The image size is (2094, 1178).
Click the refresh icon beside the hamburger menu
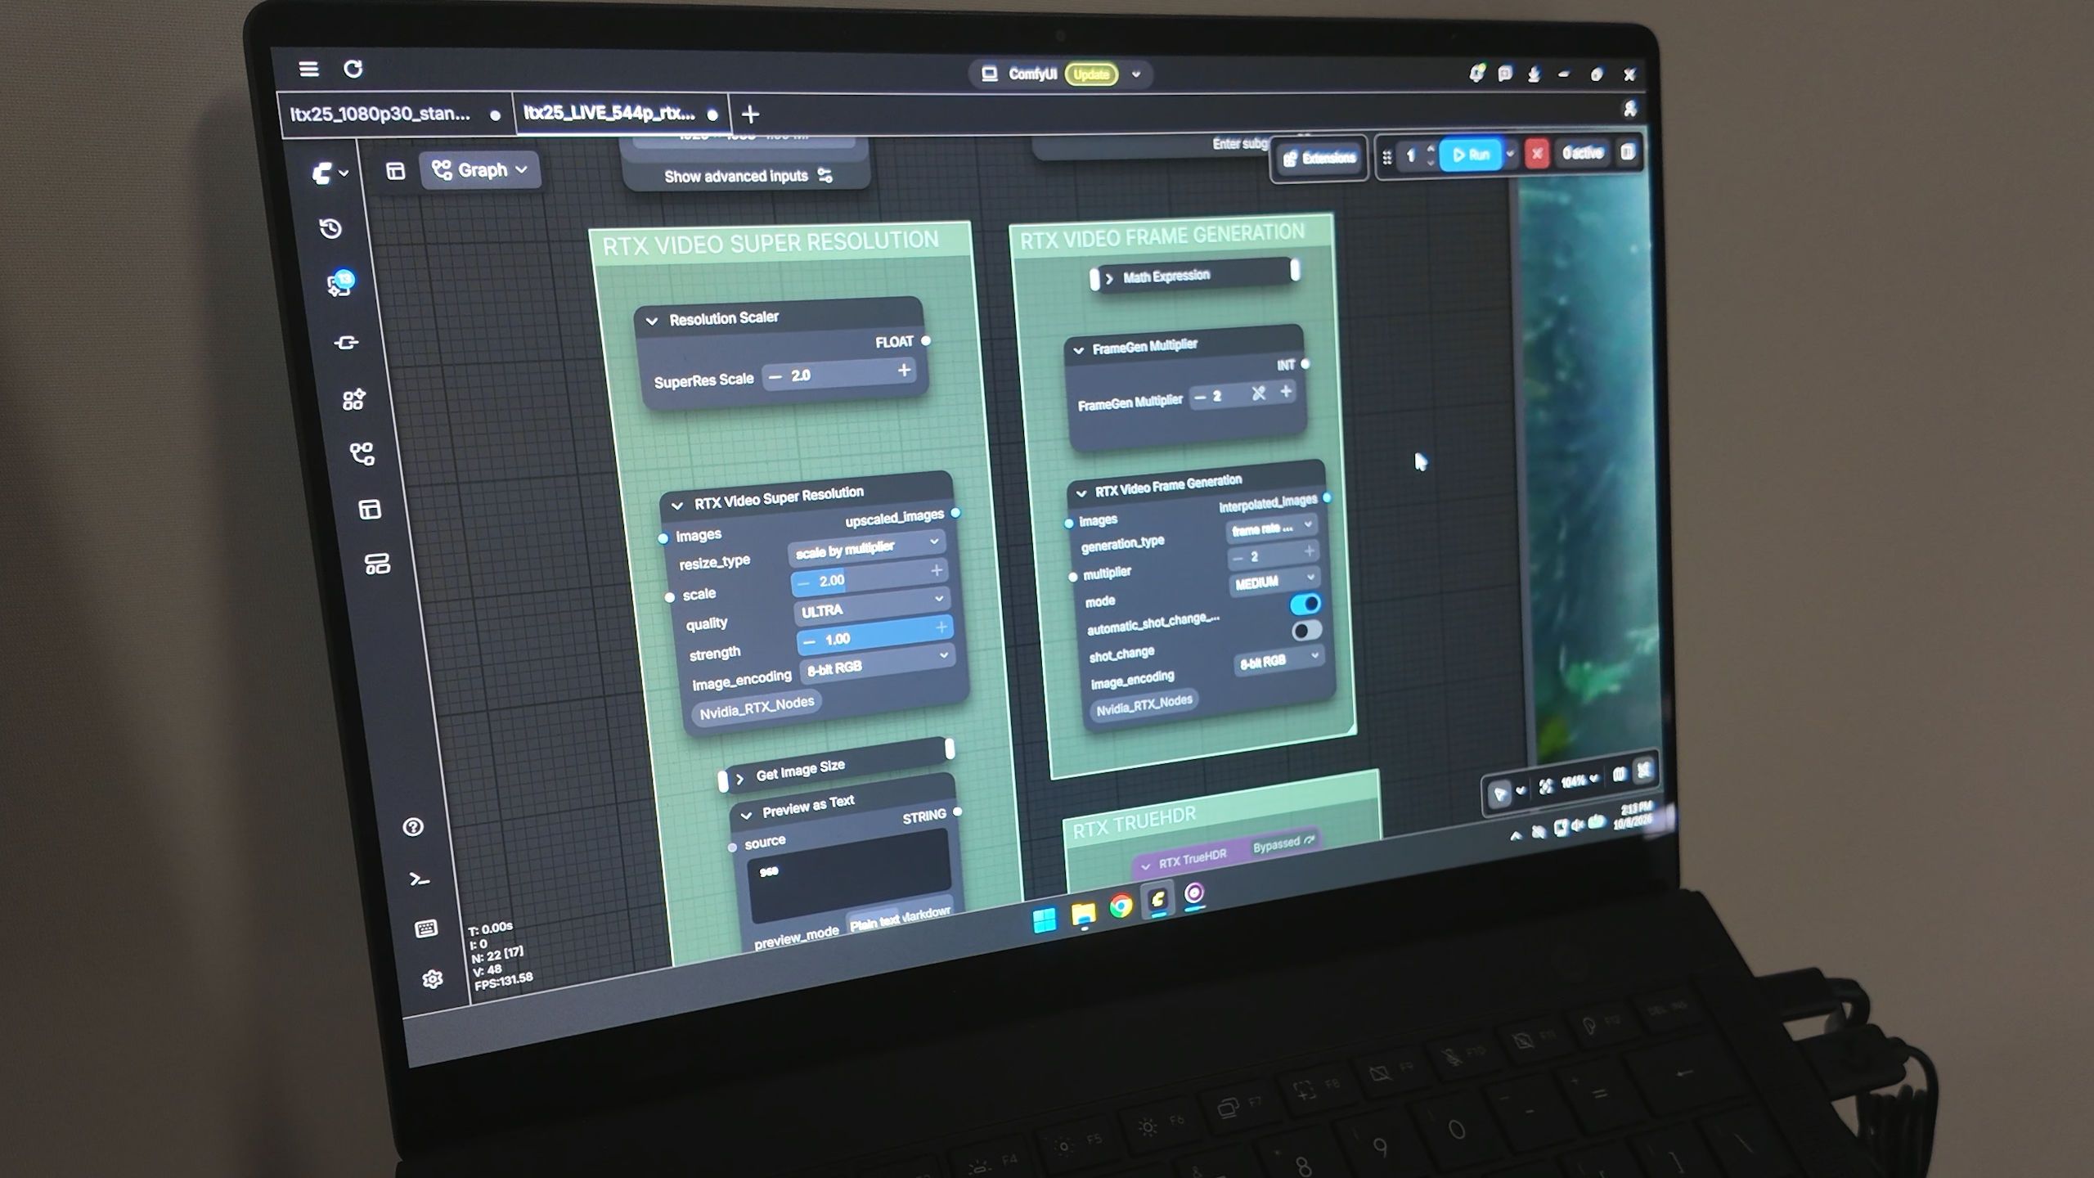(353, 69)
